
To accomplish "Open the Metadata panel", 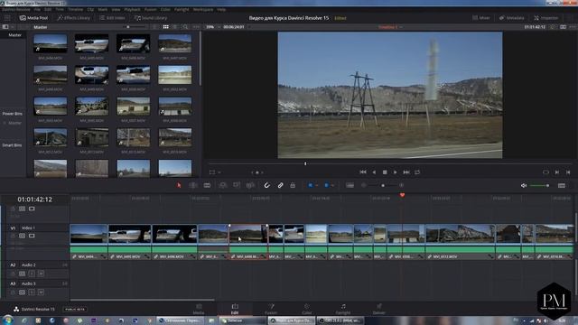I will pyautogui.click(x=512, y=18).
